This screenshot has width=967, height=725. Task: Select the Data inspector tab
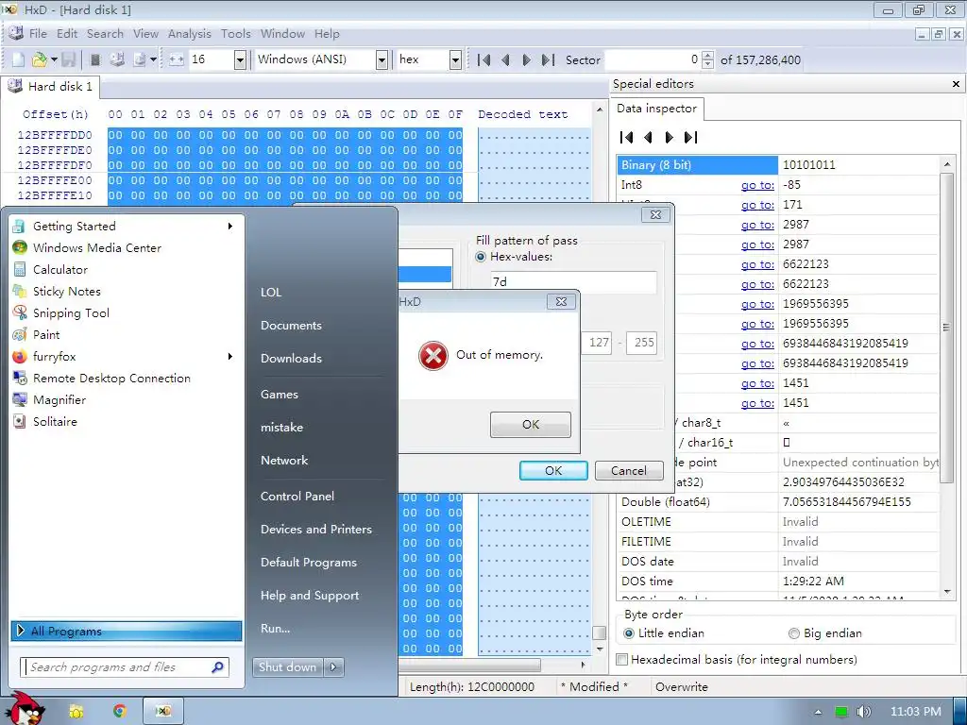click(x=657, y=109)
